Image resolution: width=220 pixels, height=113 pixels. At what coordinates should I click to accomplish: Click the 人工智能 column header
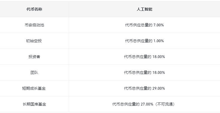(144, 9)
